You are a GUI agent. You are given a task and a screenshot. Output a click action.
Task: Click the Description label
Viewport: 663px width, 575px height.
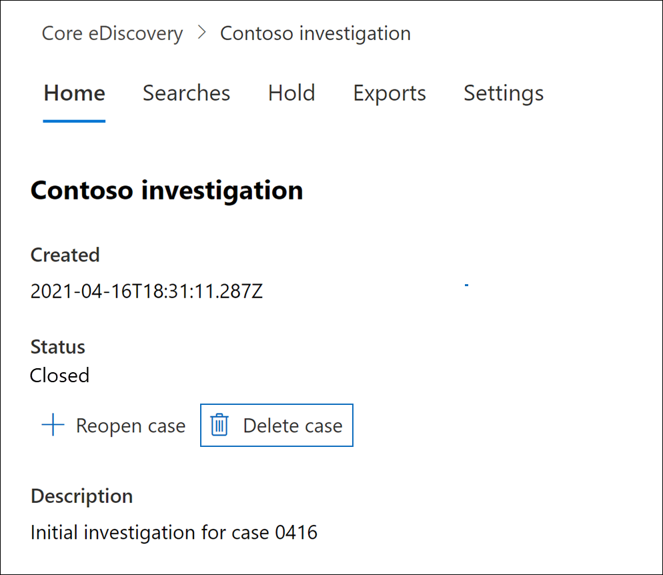(x=81, y=496)
